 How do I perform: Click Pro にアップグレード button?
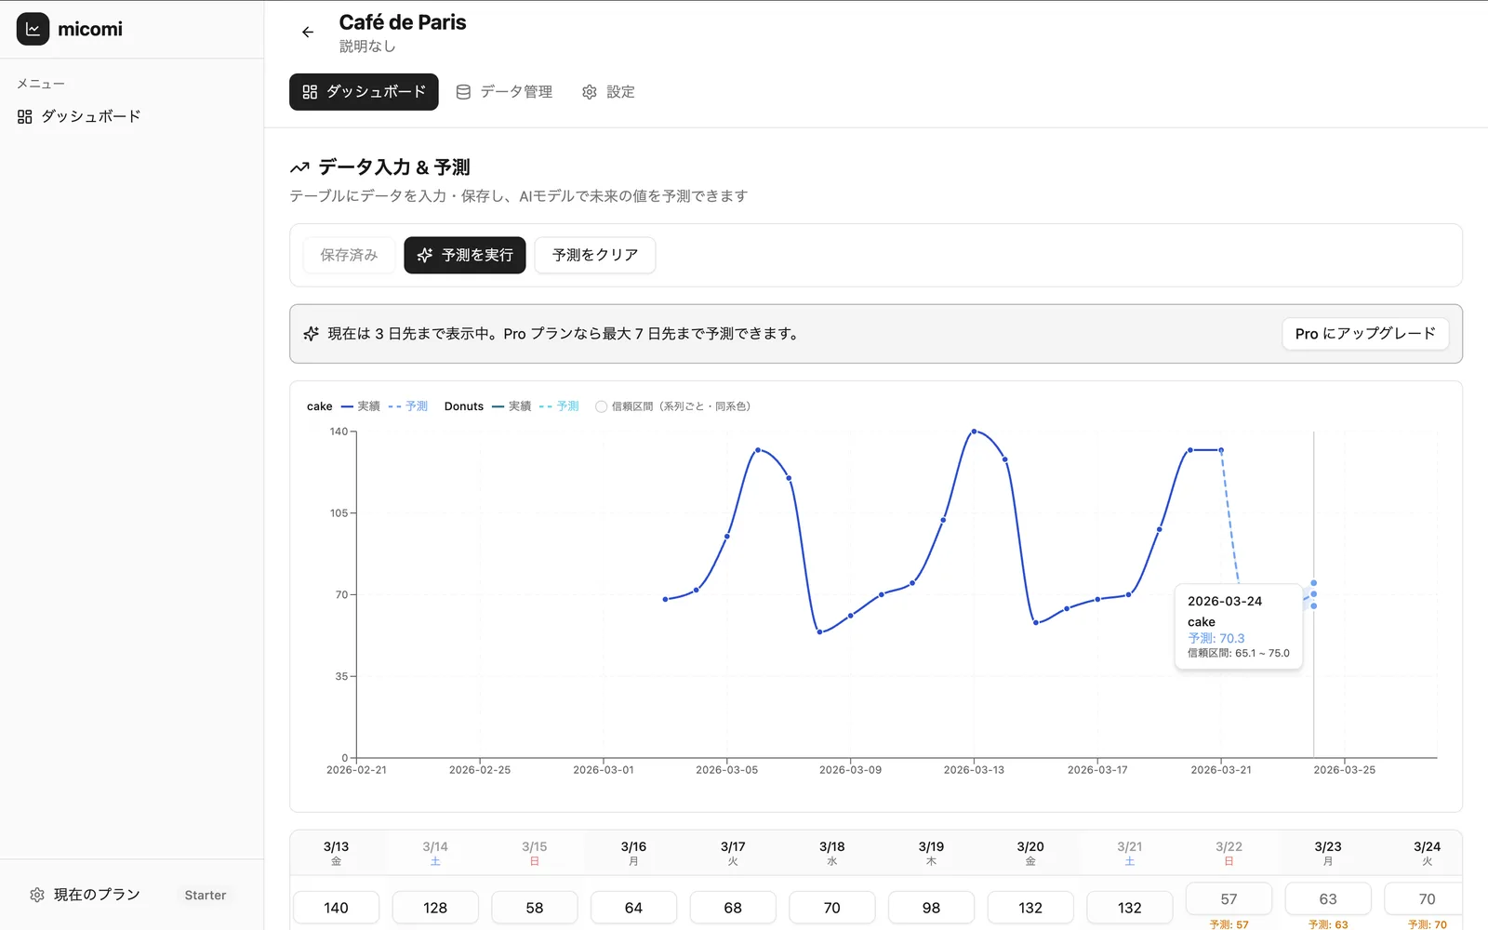click(1365, 334)
